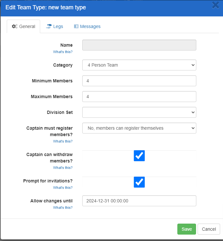Click the Cancel button
Screen dimensions: 223x241
209,229
